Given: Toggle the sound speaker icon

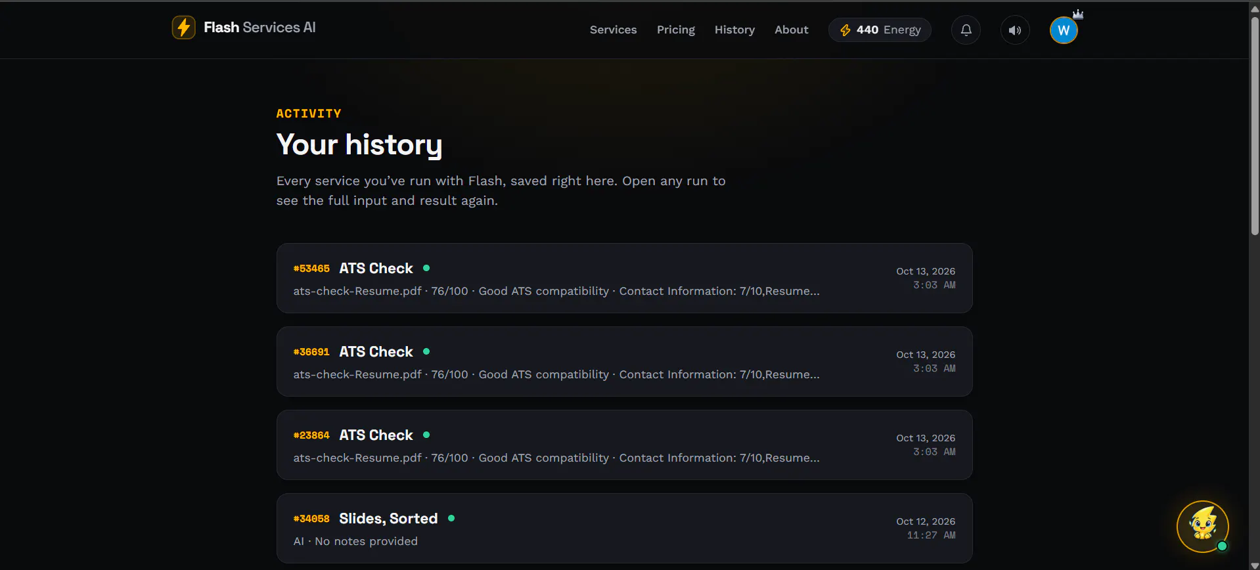Looking at the screenshot, I should 1015,30.
